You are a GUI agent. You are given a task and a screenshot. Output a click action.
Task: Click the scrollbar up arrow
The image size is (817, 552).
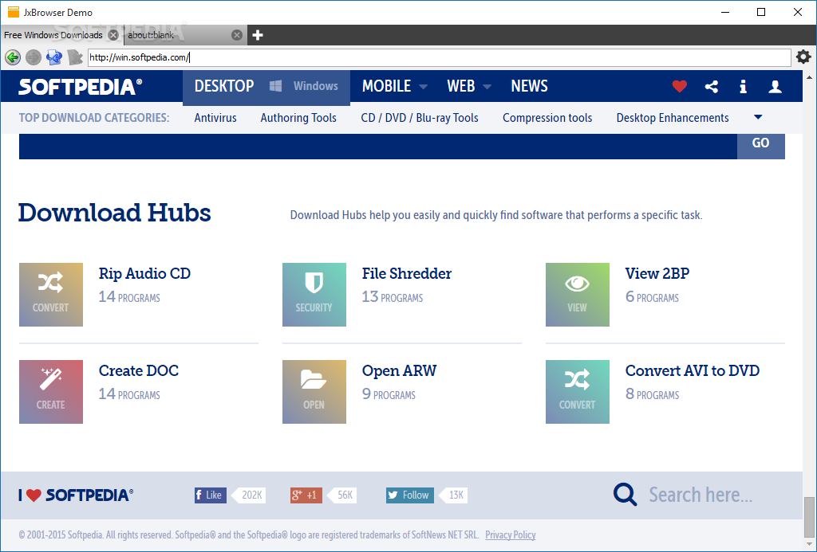pyautogui.click(x=809, y=77)
